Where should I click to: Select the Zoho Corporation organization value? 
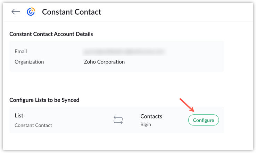104,62
